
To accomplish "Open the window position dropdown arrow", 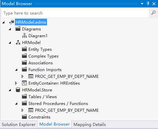I will (x=142, y=4).
